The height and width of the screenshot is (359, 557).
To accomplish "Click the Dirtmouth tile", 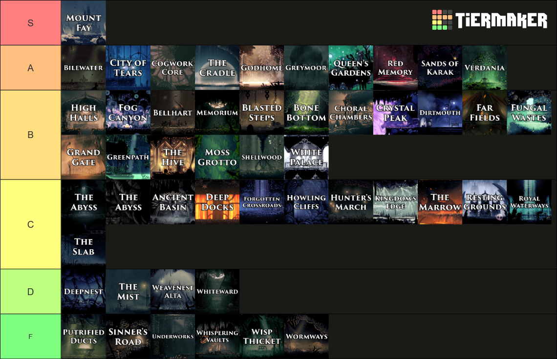I will (440, 113).
